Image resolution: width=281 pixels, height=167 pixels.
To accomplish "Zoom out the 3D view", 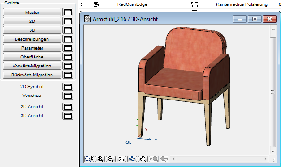I will click(111, 159).
